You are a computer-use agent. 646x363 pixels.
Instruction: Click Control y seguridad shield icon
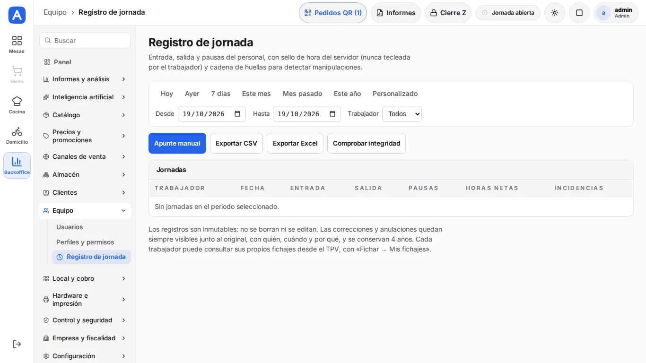[x=46, y=320]
